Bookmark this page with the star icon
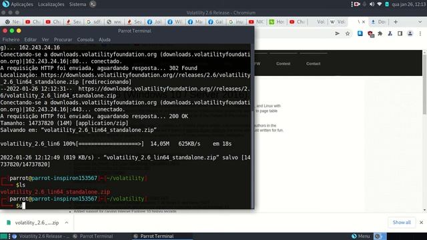 tap(348, 34)
